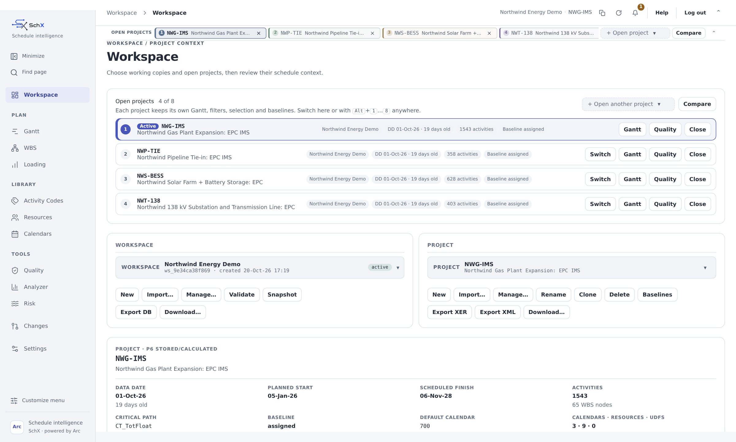Click the workspace Snapshot button
This screenshot has width=736, height=442.
pos(282,295)
